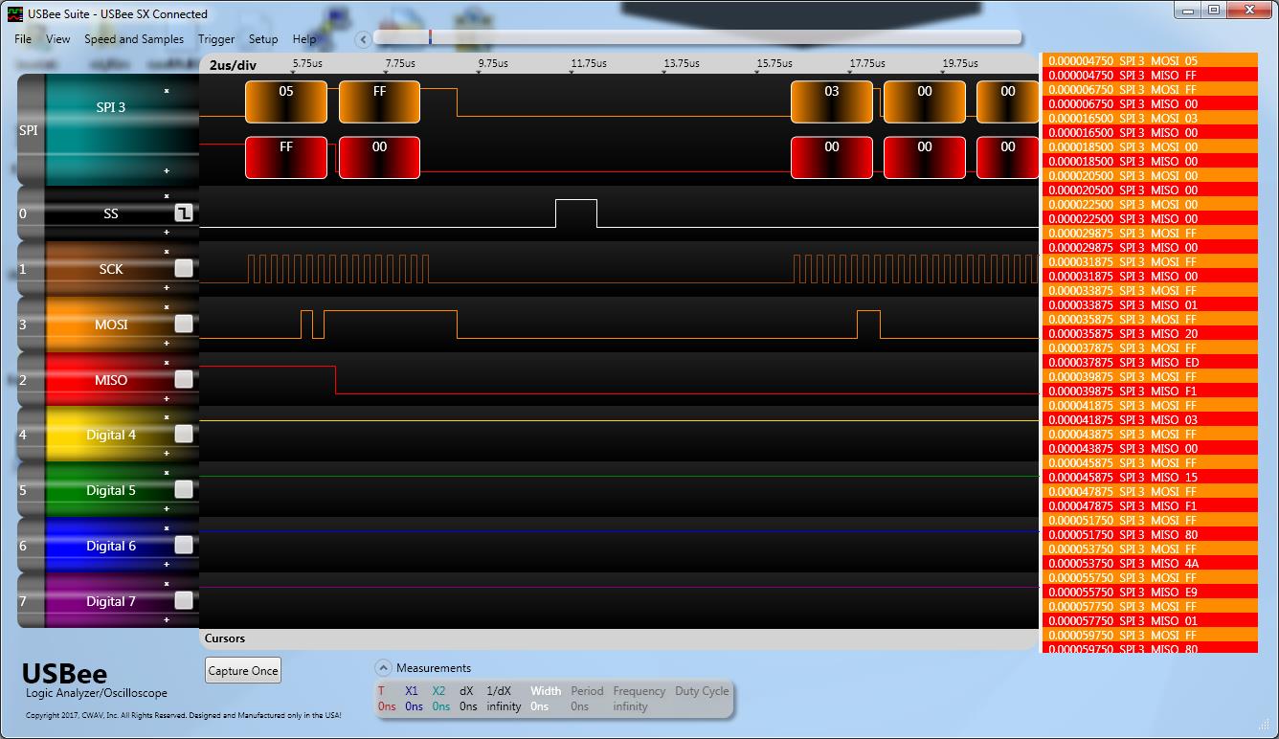Click the 2us/div time scale label
Image resolution: width=1279 pixels, height=739 pixels.
click(233, 66)
